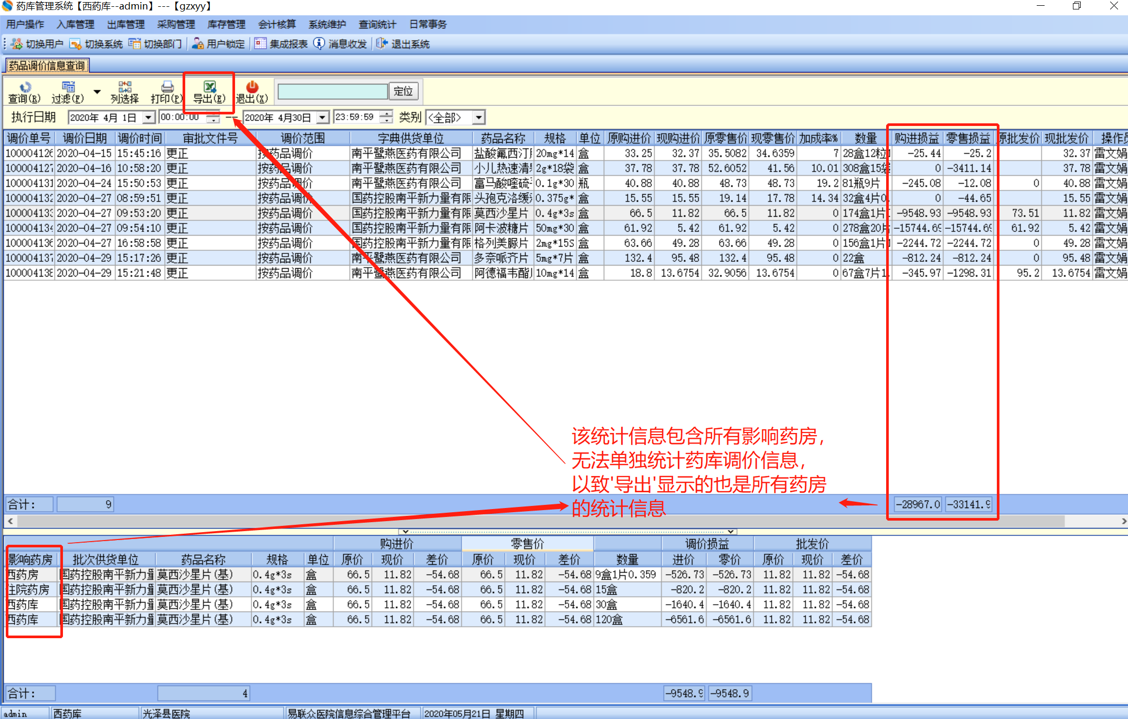Image resolution: width=1128 pixels, height=719 pixels.
Task: Open end date 4月30日 dropdown
Action: click(x=323, y=118)
